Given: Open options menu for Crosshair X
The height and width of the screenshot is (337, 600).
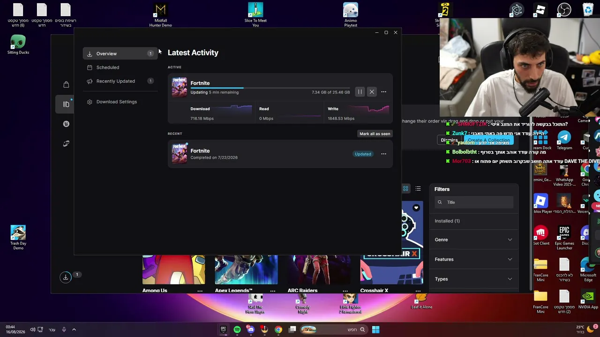Looking at the screenshot, I should (x=418, y=291).
